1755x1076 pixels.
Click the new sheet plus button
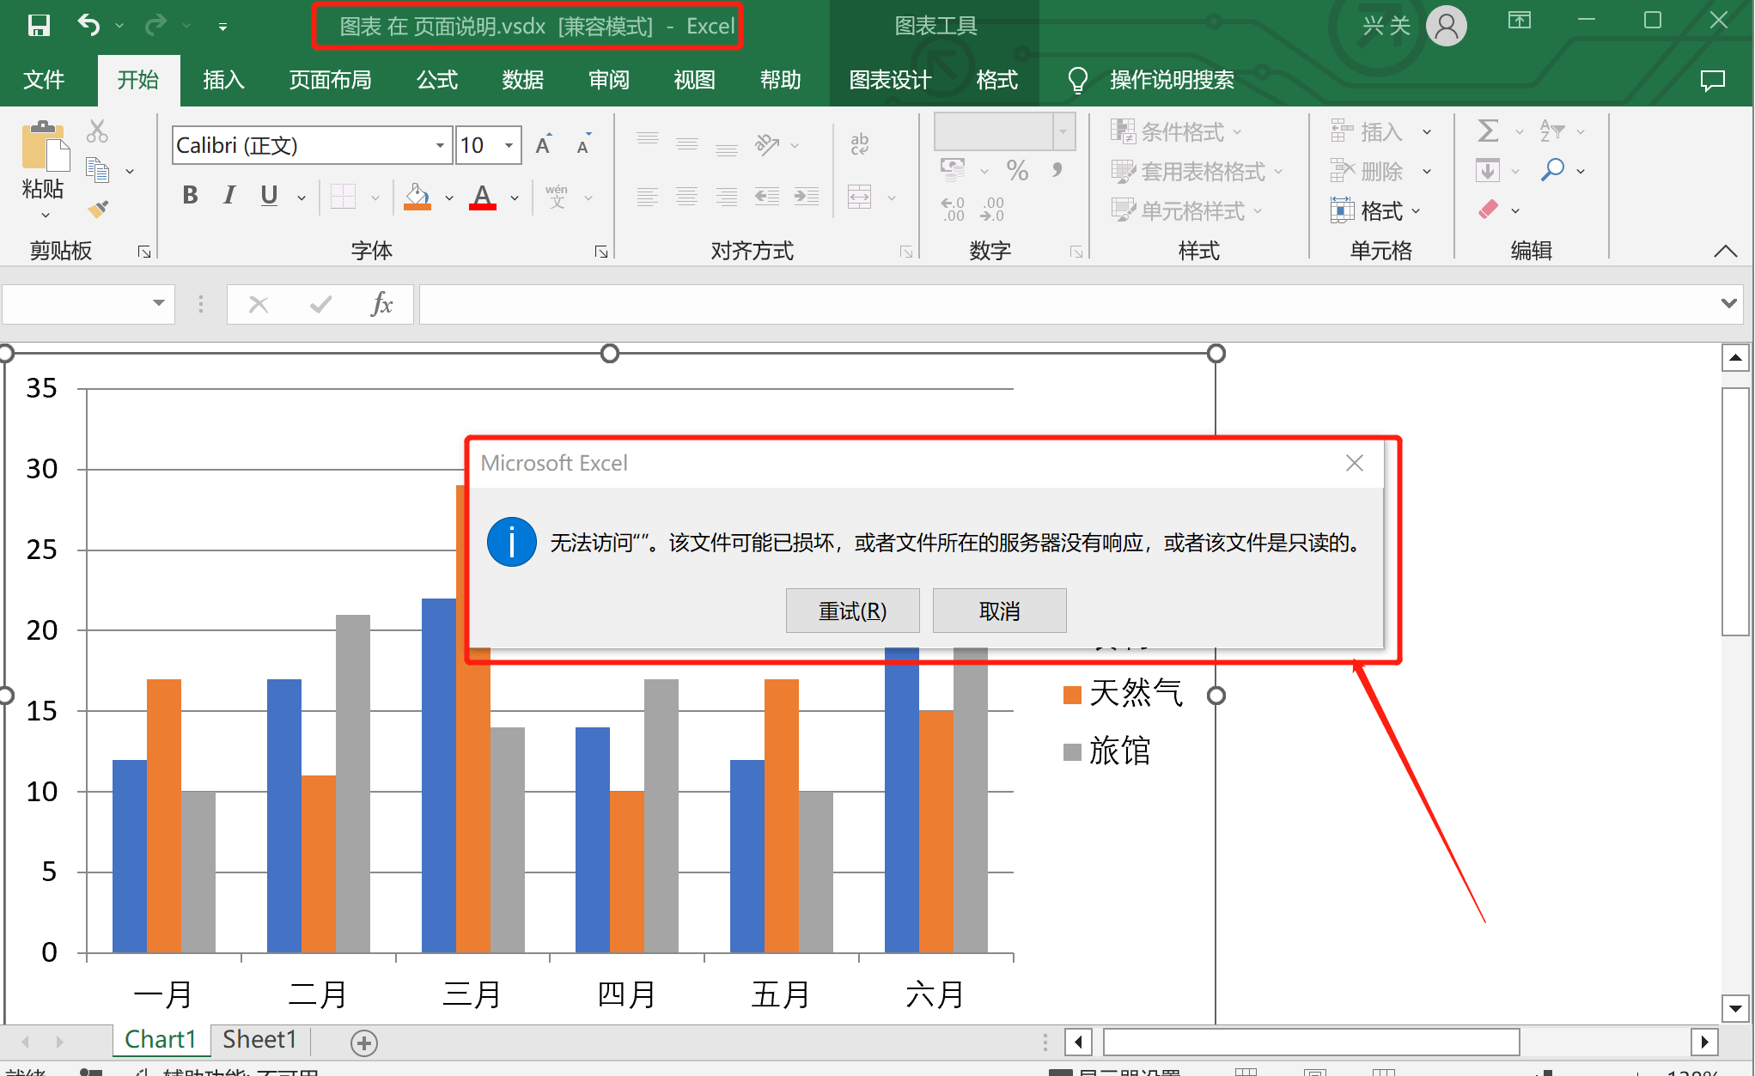tap(364, 1043)
